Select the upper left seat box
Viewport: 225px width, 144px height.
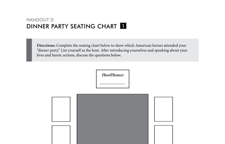point(61,109)
